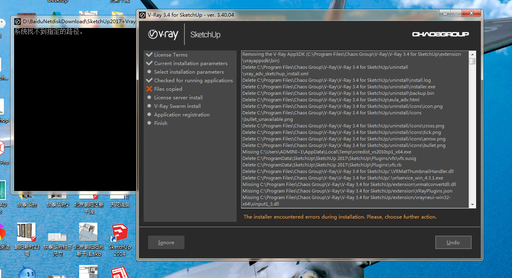Screen dimensions: 512x278
Task: Click the log line deleting vfs.susig
Action: tap(329, 158)
